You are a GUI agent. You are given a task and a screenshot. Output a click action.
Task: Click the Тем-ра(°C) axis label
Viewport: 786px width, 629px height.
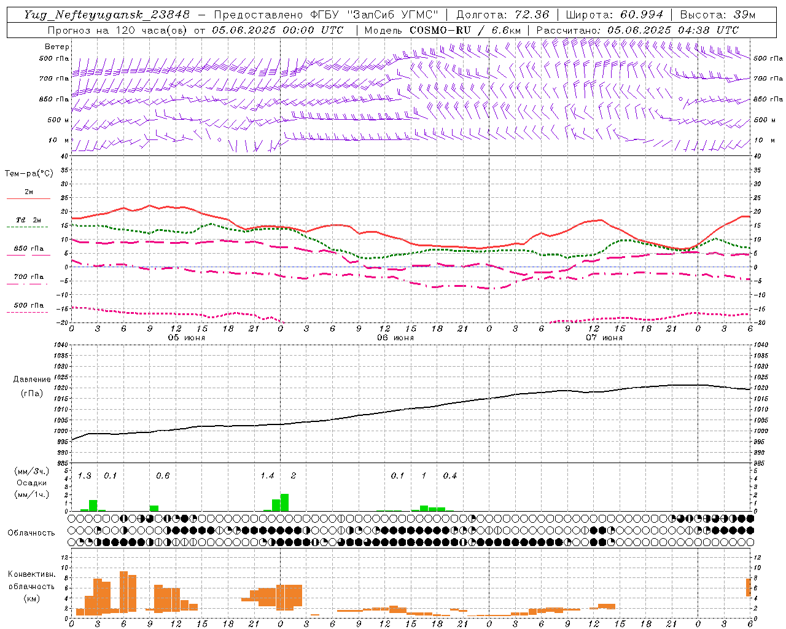pyautogui.click(x=29, y=174)
